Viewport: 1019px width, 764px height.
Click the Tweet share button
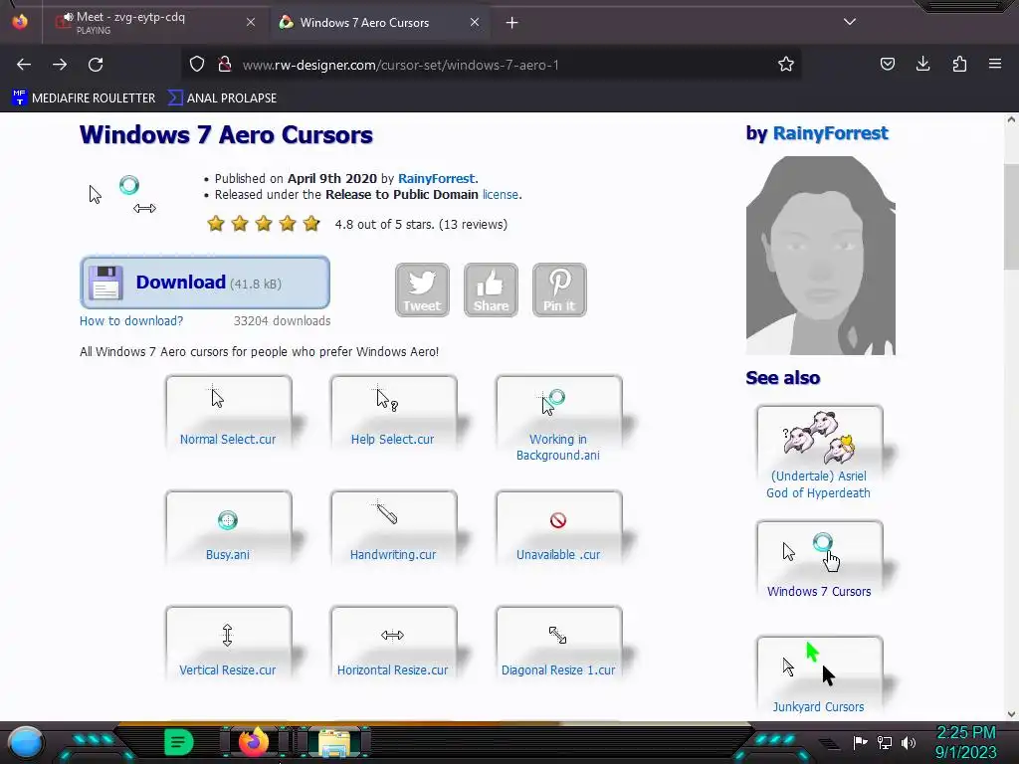422,289
